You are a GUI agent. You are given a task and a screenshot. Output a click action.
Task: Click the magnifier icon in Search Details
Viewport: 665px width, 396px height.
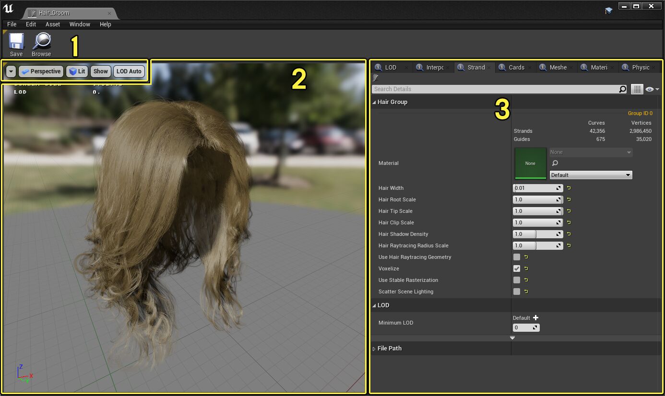click(622, 89)
